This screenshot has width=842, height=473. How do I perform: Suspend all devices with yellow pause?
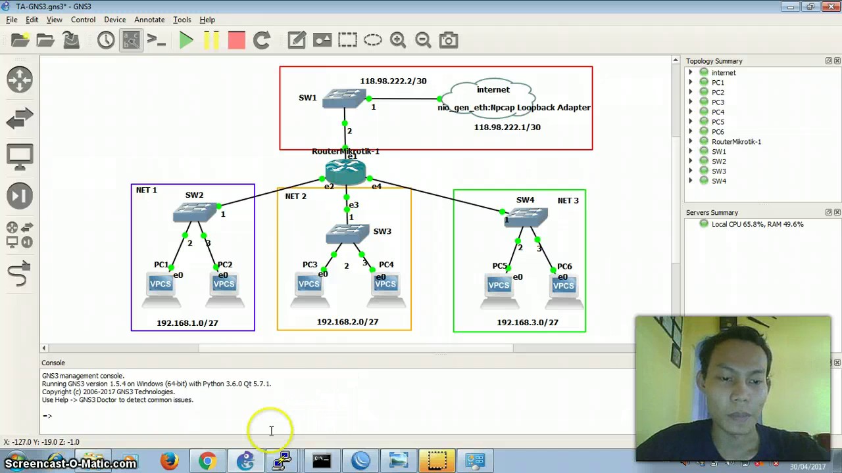tap(211, 41)
